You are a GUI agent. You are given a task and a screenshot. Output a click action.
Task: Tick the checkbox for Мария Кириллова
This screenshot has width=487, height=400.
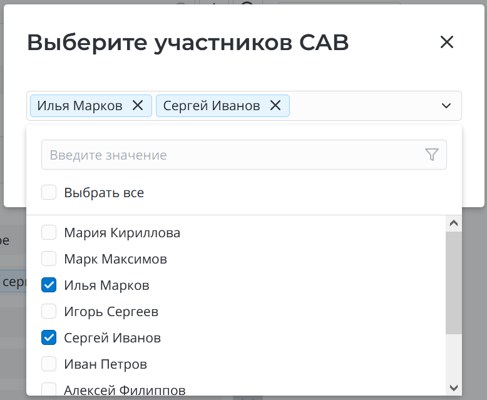click(49, 233)
